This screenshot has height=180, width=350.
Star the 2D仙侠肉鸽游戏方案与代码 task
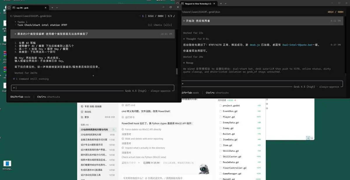(x=113, y=130)
